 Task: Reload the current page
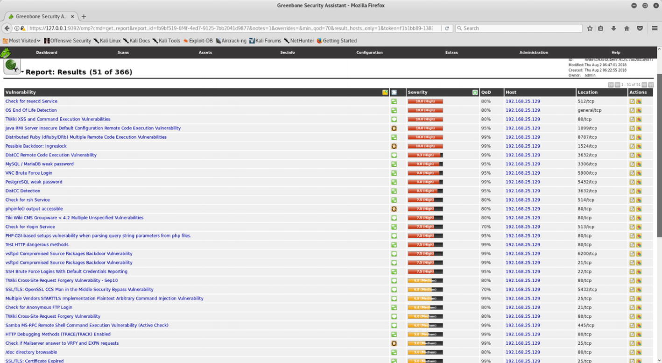(x=447, y=28)
